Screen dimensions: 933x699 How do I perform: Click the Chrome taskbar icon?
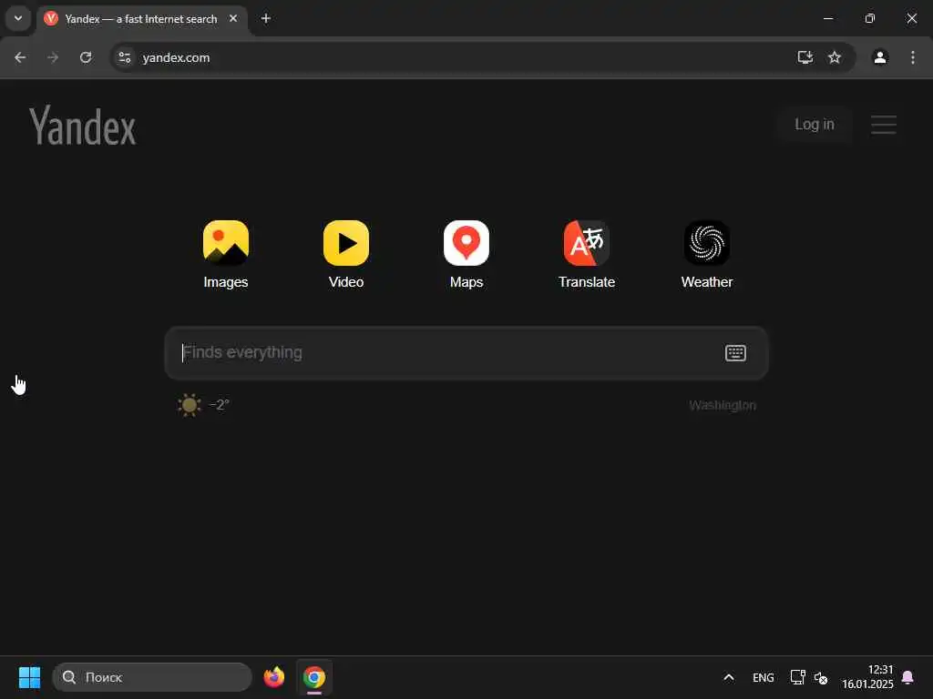[314, 677]
